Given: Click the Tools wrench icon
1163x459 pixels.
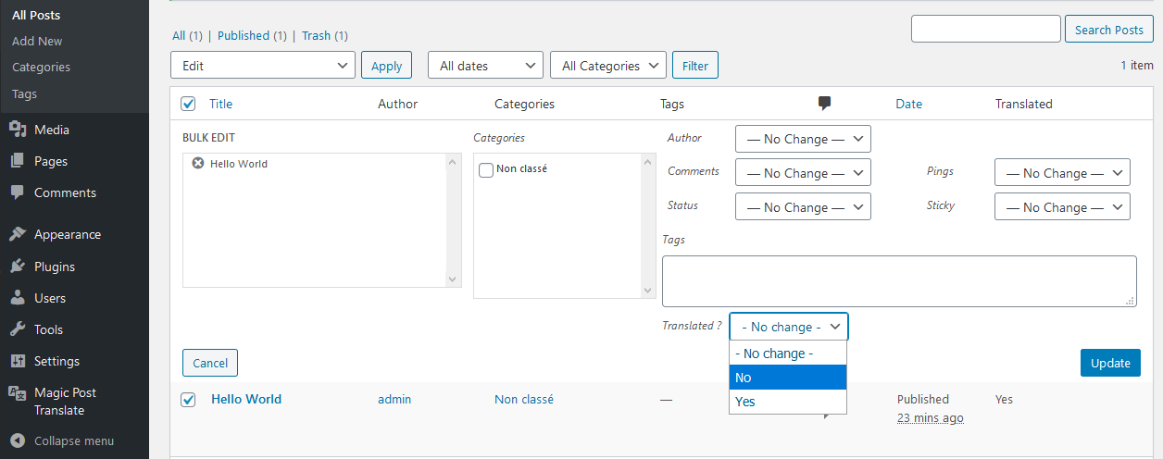Looking at the screenshot, I should pos(17,329).
